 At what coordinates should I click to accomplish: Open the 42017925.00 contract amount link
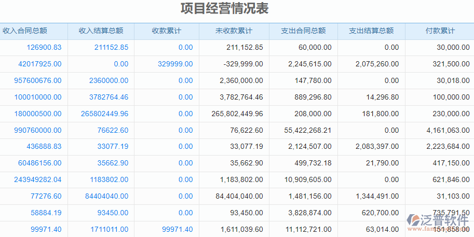(40, 64)
